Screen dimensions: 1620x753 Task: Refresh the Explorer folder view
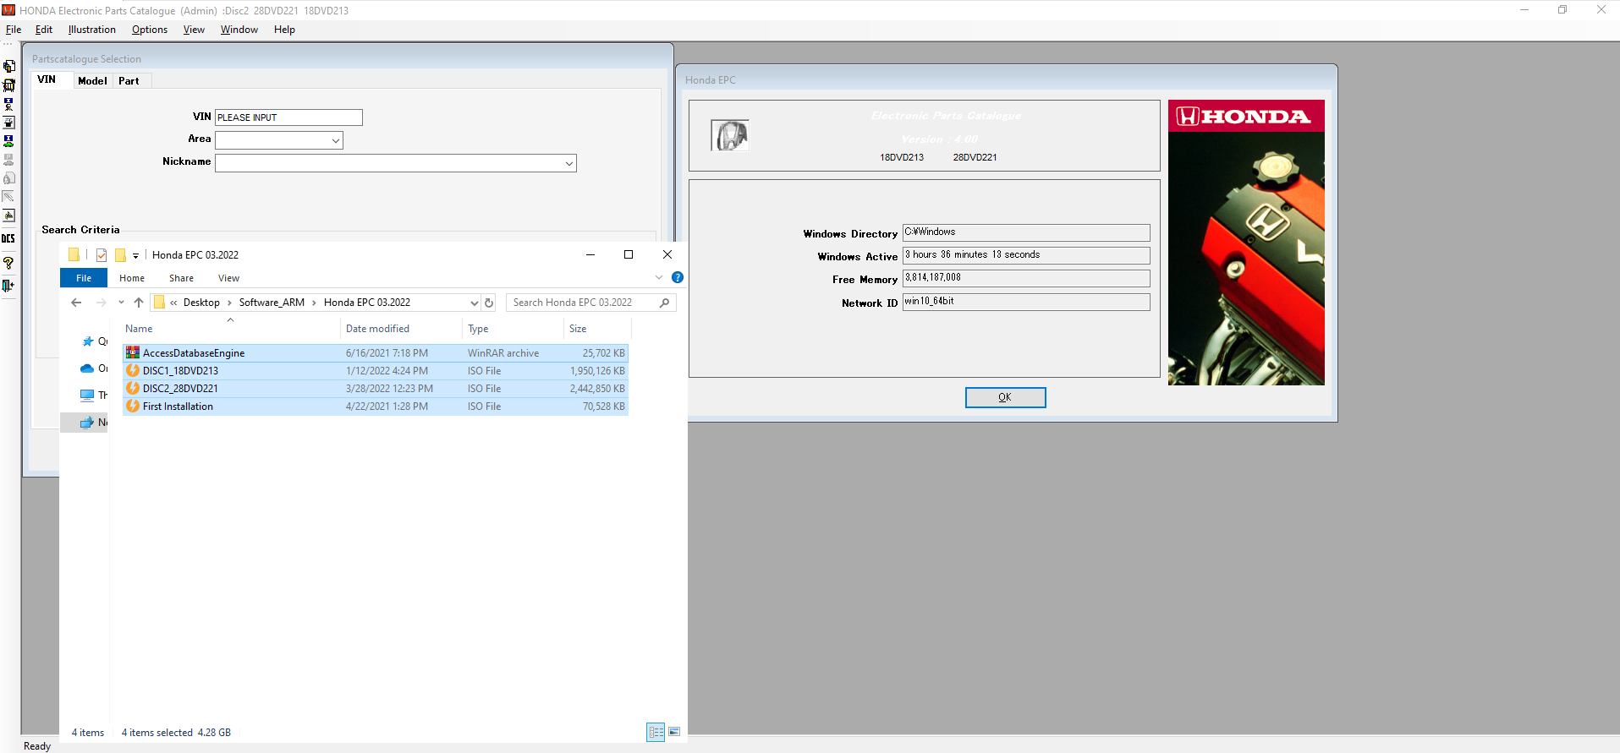489,303
